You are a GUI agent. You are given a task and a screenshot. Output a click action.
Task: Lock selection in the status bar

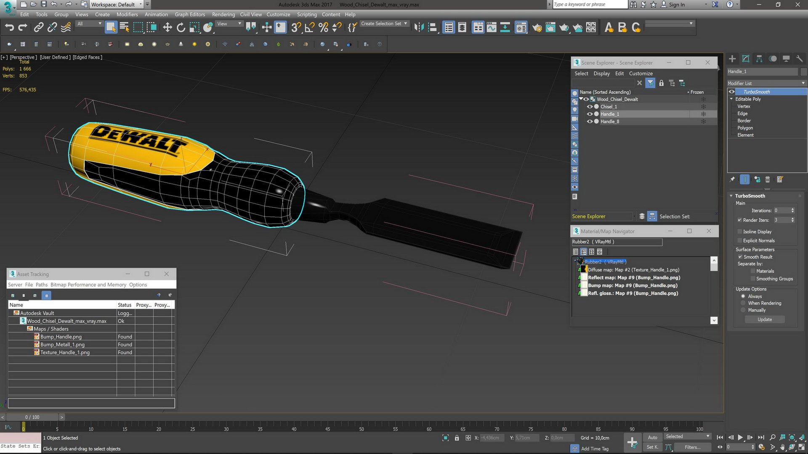(457, 438)
